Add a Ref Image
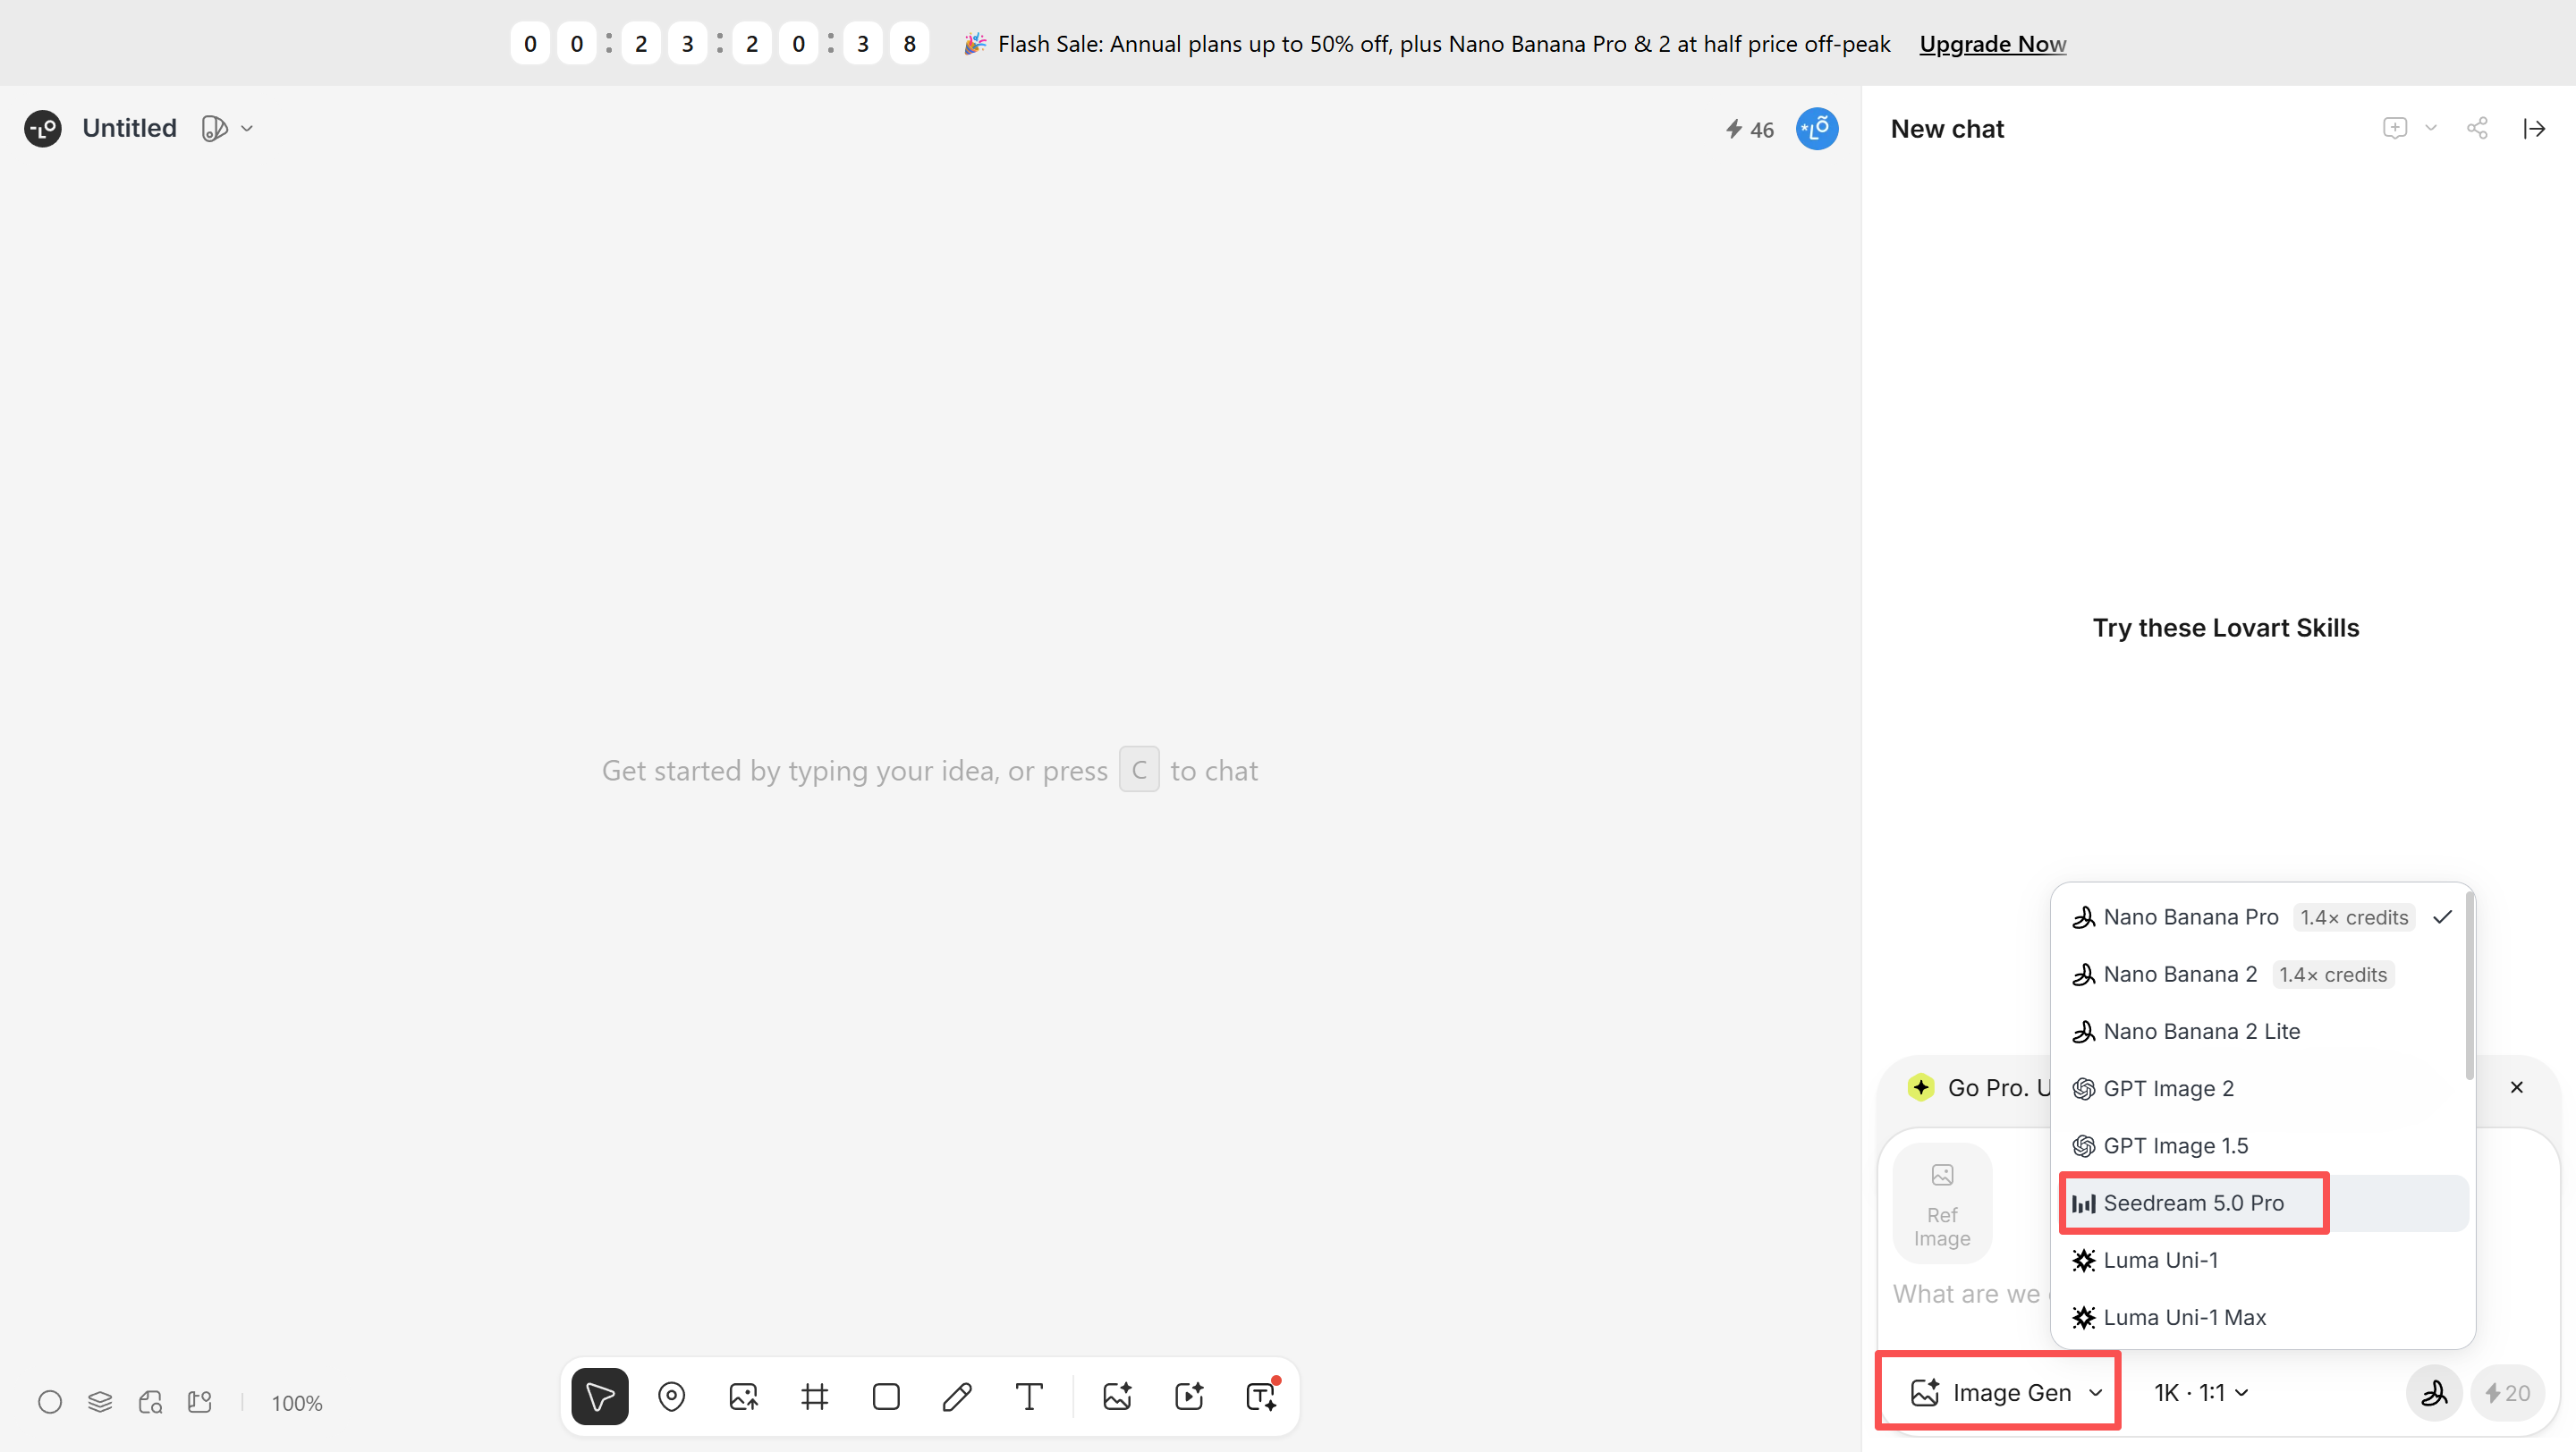Screen dimensions: 2576x1452 click(1942, 1203)
